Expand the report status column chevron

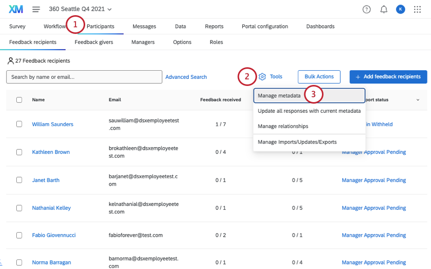pos(418,100)
